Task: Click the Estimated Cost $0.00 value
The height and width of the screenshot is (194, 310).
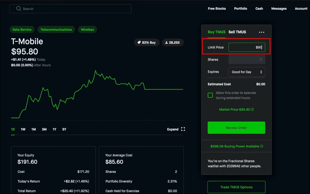Action: pyautogui.click(x=261, y=84)
